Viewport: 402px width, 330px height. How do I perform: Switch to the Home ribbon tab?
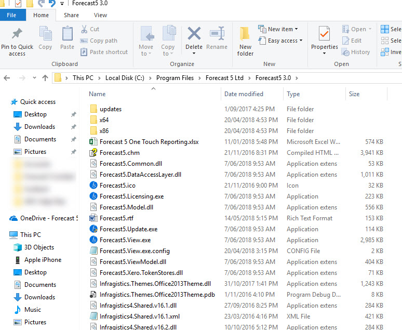[41, 15]
